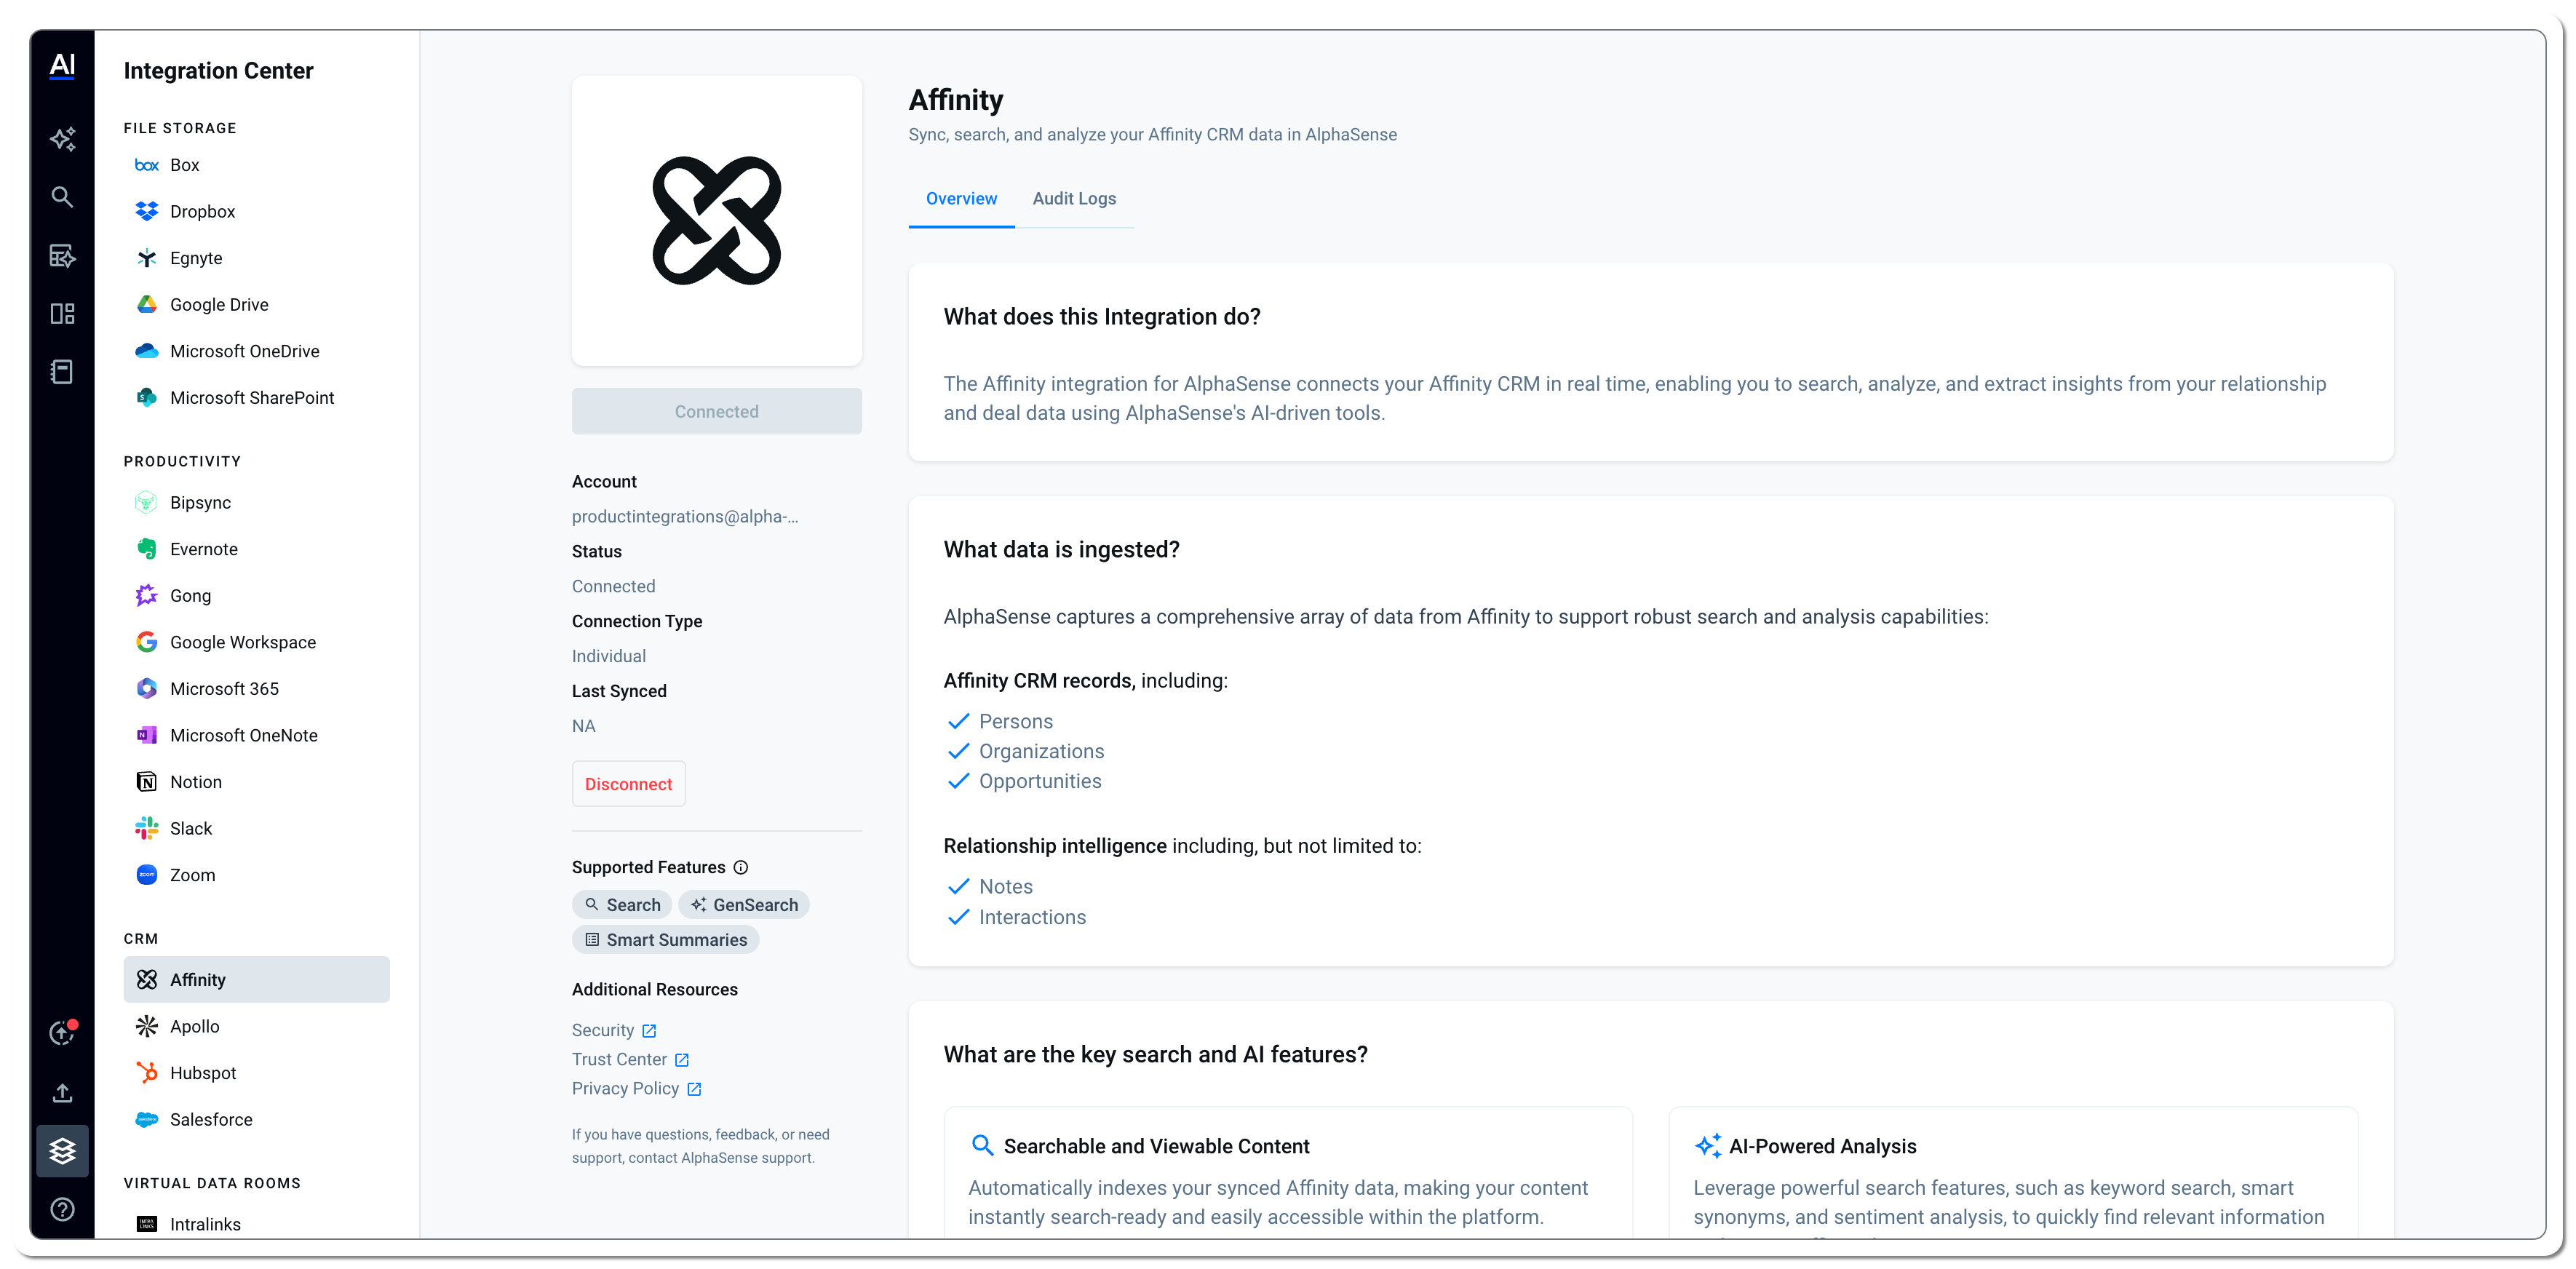This screenshot has width=2576, height=1269.
Task: Open the AlphaSense logo home icon
Action: [x=62, y=67]
